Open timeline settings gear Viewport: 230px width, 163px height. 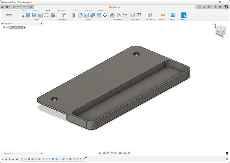(227, 159)
